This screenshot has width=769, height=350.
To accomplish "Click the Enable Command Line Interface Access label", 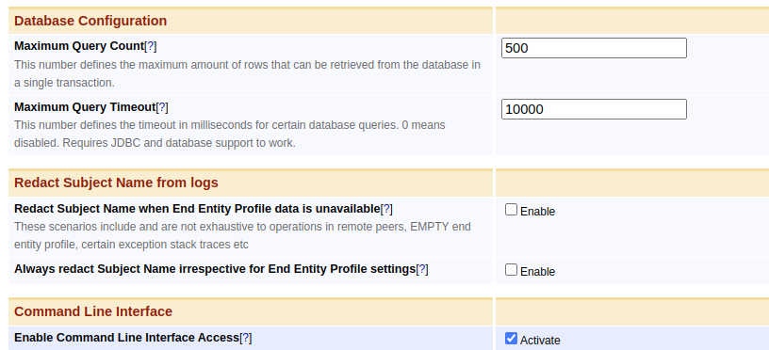I will [x=126, y=338].
